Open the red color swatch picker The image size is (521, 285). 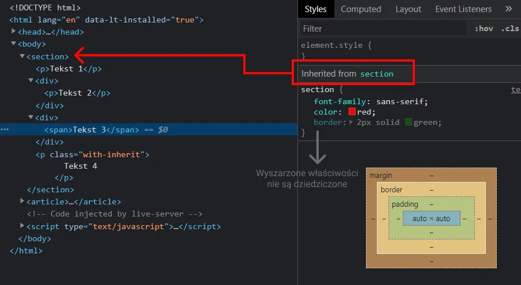(x=352, y=112)
